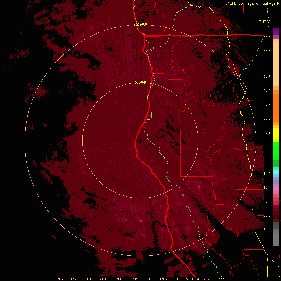Click the 3.4 value on the color scale
This screenshot has width=281, height=281.
pyautogui.click(x=267, y=146)
